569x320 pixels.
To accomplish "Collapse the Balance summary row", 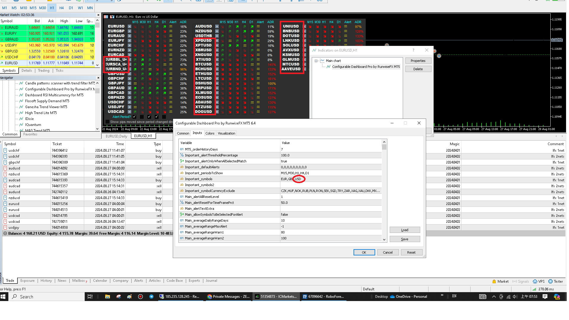I will (x=5, y=233).
